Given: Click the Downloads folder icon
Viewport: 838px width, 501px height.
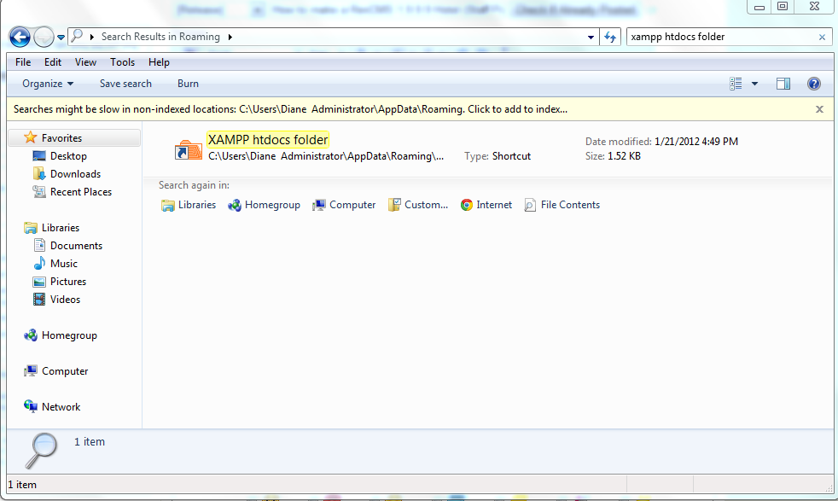Looking at the screenshot, I should tap(39, 174).
